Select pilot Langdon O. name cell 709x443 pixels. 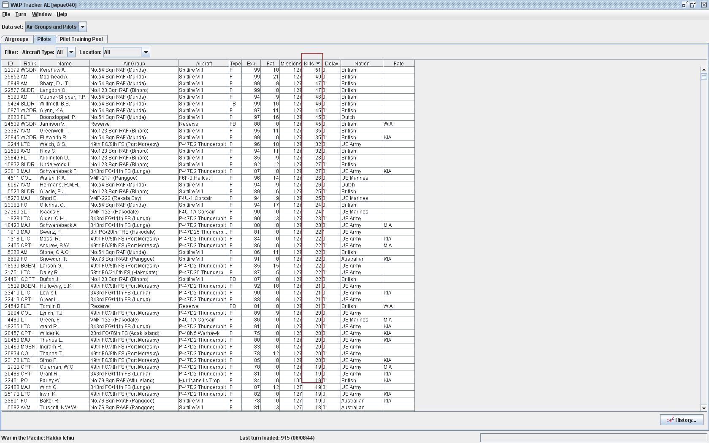(x=64, y=90)
